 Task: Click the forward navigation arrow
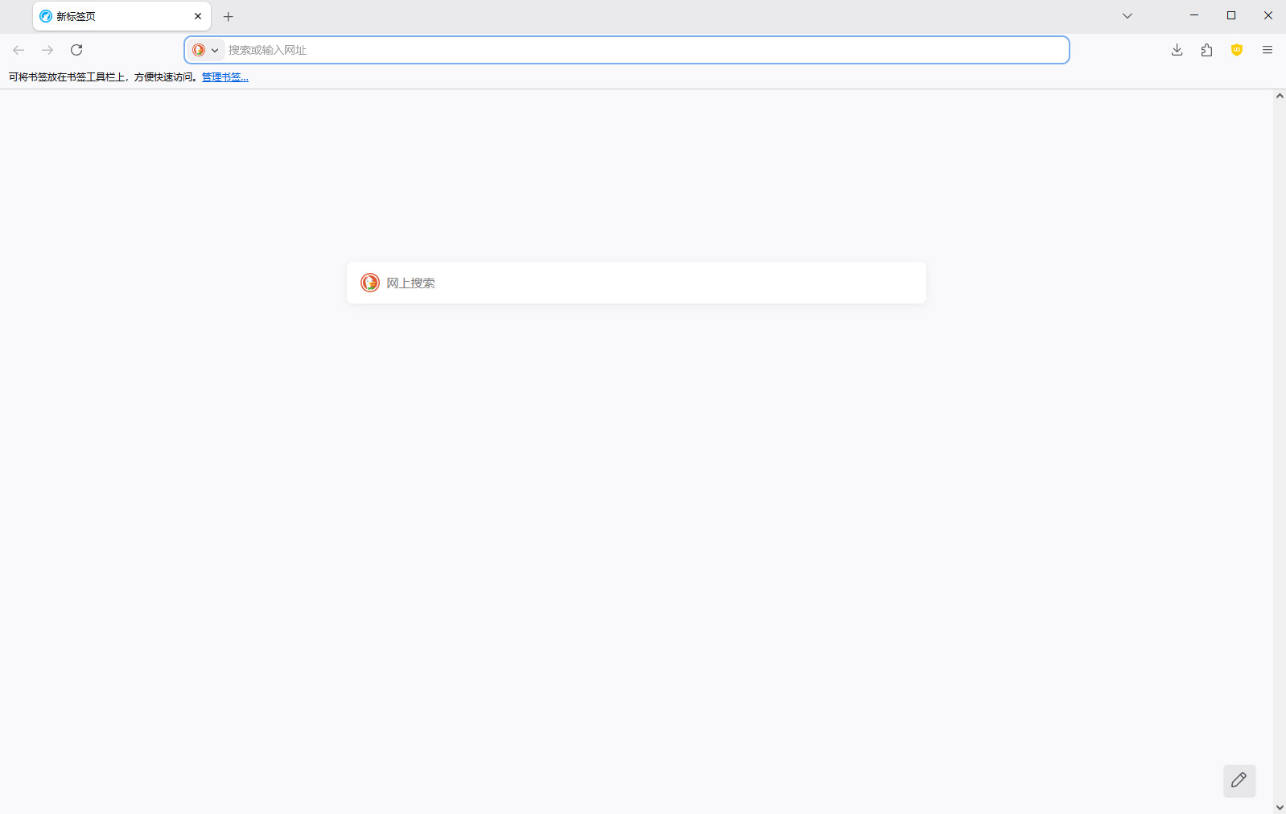point(47,50)
